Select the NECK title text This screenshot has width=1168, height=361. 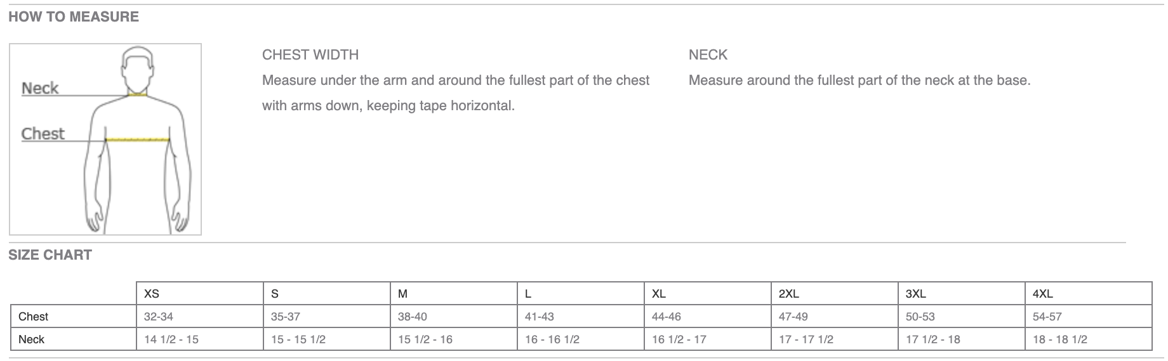click(x=708, y=55)
